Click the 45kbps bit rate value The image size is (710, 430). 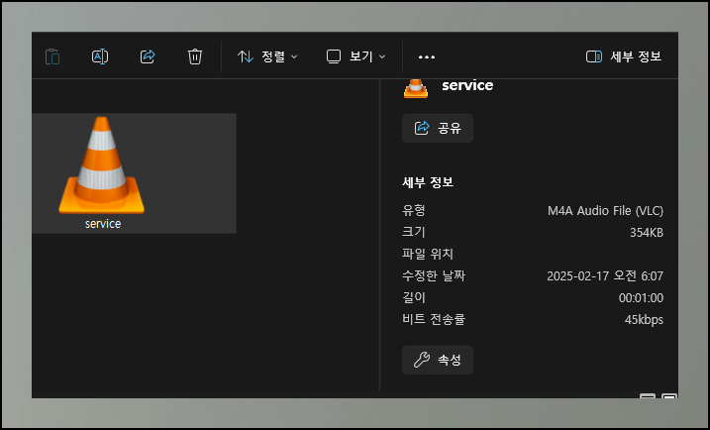pyautogui.click(x=644, y=319)
